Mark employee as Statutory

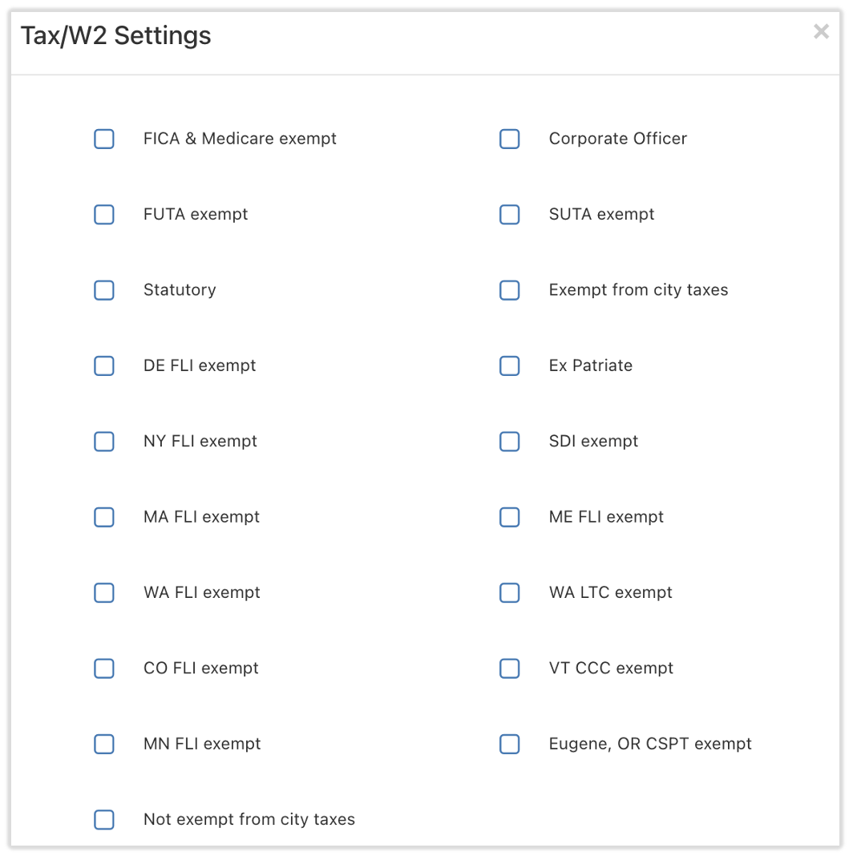pyautogui.click(x=104, y=290)
